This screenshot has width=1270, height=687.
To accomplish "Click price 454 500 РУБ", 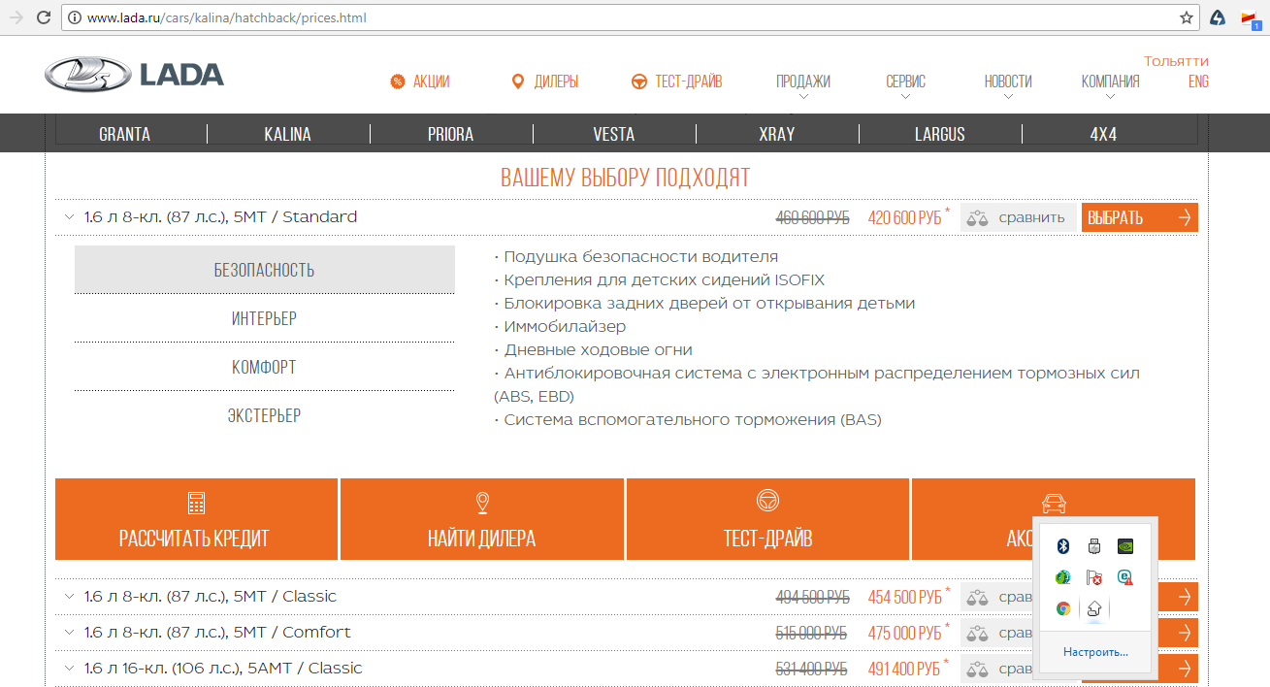I will [904, 597].
